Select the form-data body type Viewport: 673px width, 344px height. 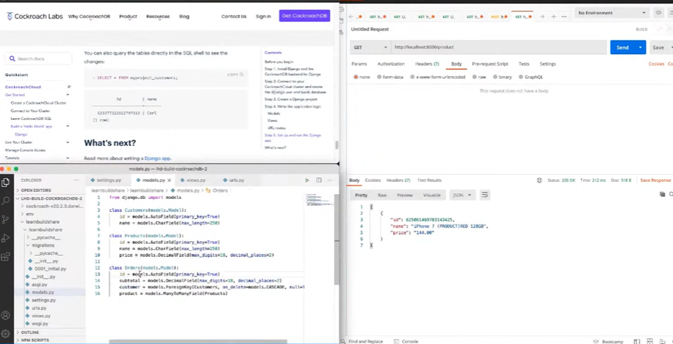point(390,77)
